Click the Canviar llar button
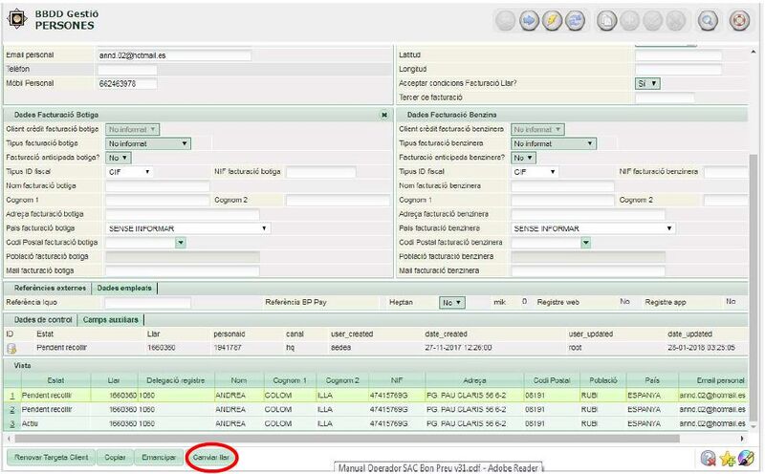This screenshot has width=765, height=474. click(211, 458)
